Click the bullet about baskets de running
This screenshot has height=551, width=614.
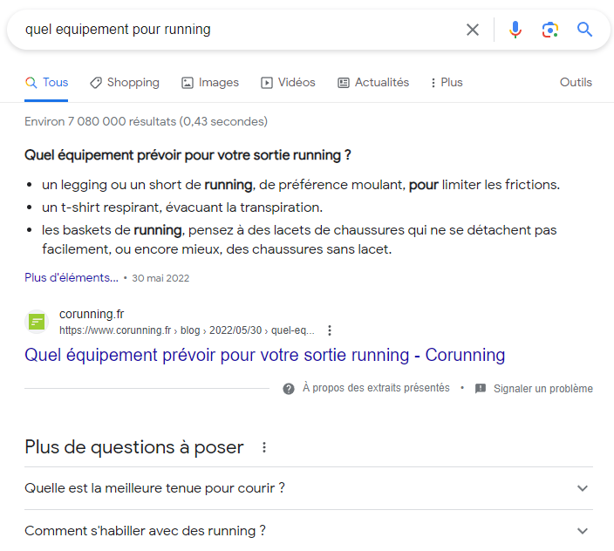pyautogui.click(x=299, y=240)
